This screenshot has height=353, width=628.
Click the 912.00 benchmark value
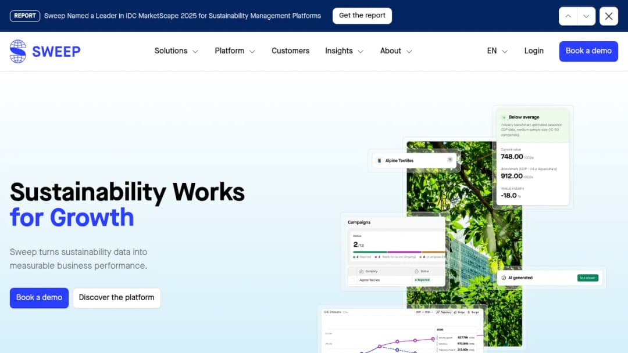click(x=512, y=176)
